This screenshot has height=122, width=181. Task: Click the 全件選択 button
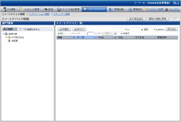point(64,29)
